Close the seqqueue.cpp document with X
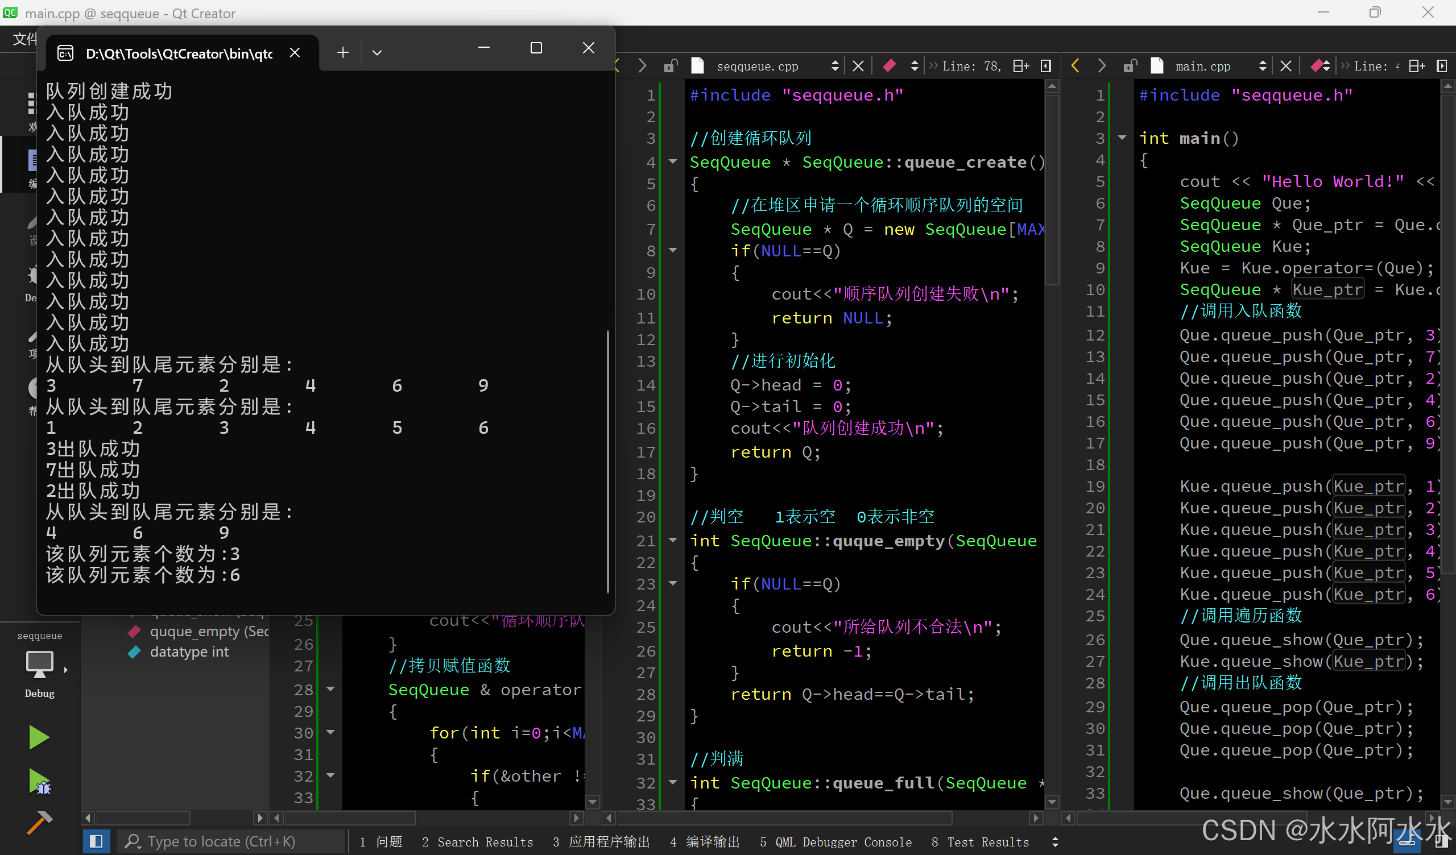 (x=858, y=66)
